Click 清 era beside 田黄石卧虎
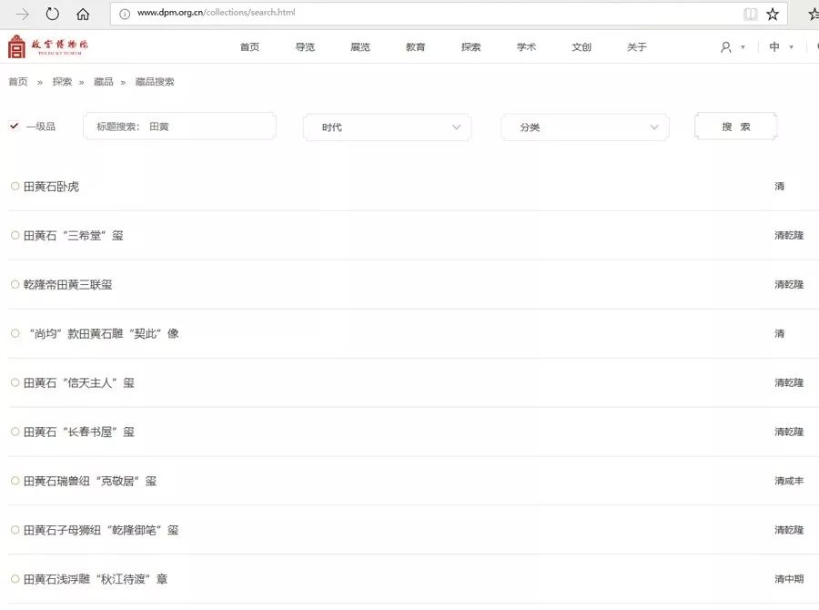 (779, 186)
